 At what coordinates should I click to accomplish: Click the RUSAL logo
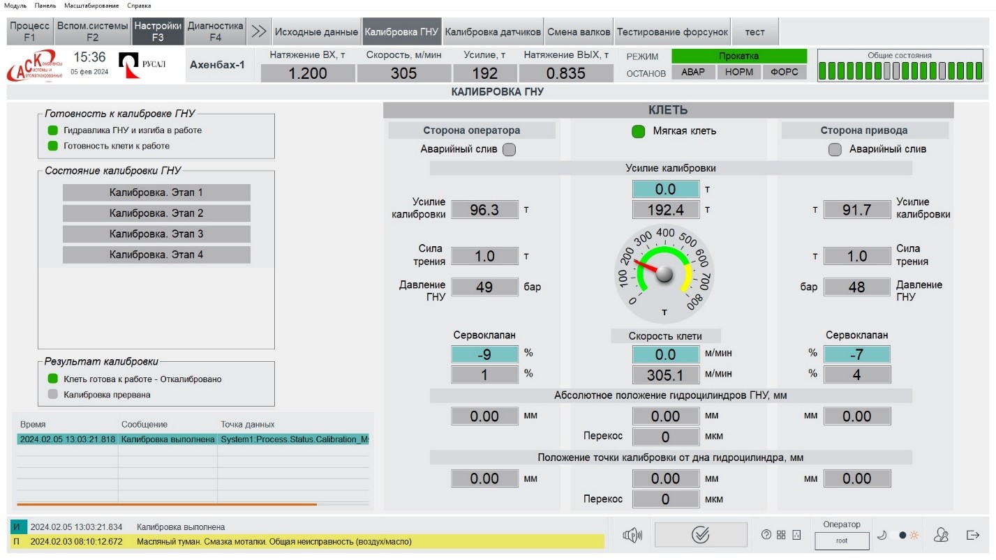tap(142, 66)
